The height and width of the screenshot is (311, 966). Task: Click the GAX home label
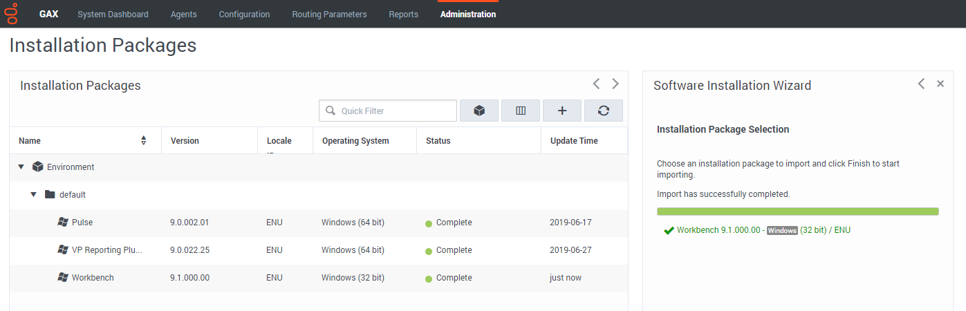(x=48, y=14)
